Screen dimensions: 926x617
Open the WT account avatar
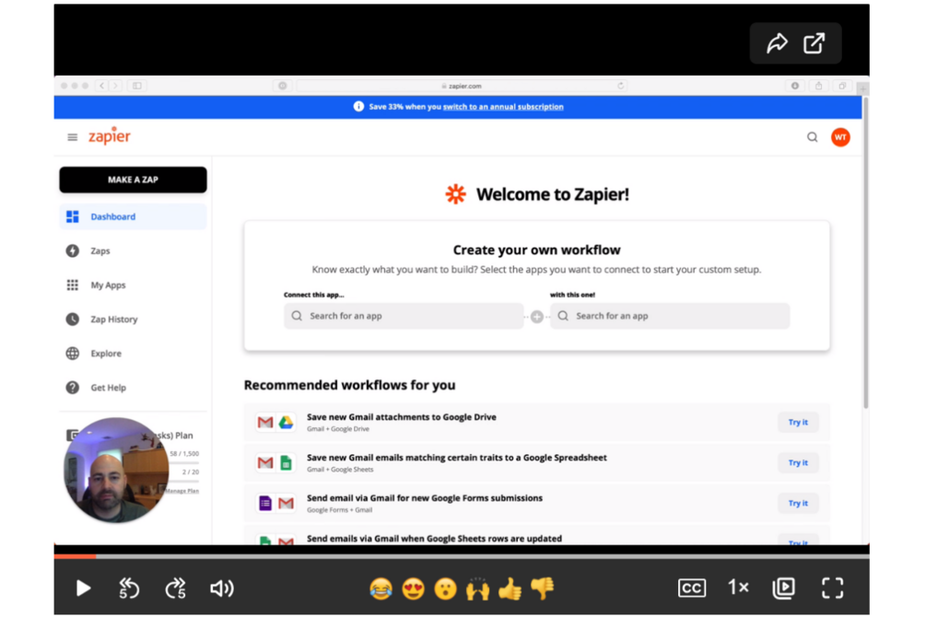pos(840,137)
